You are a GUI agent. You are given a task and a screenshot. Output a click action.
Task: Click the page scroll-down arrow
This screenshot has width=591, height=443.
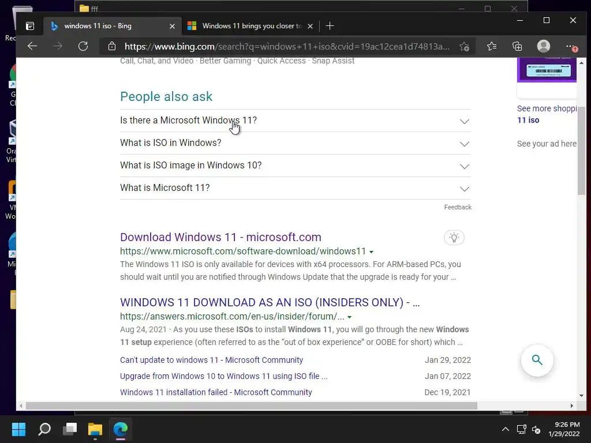click(581, 396)
